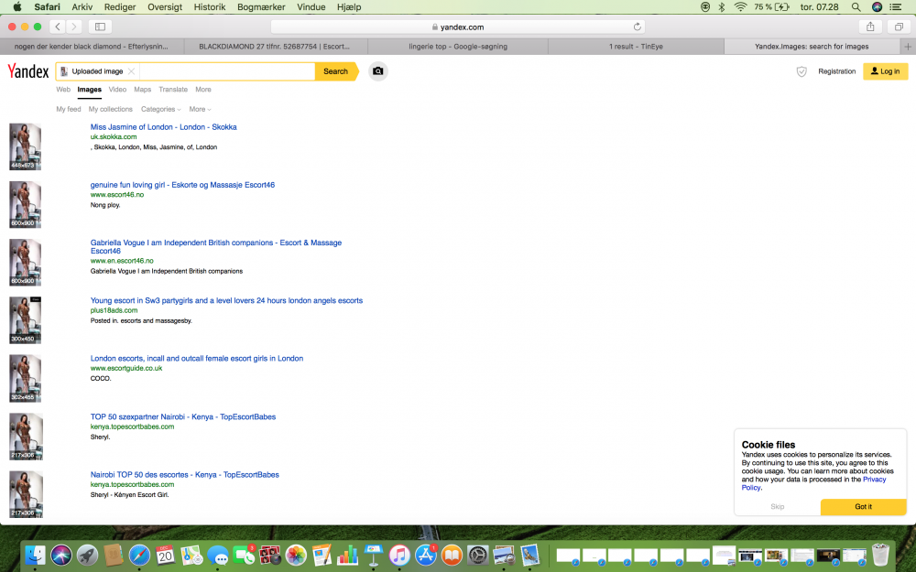Switch to the Web search tab
Screen dimensions: 916x572
coord(63,90)
